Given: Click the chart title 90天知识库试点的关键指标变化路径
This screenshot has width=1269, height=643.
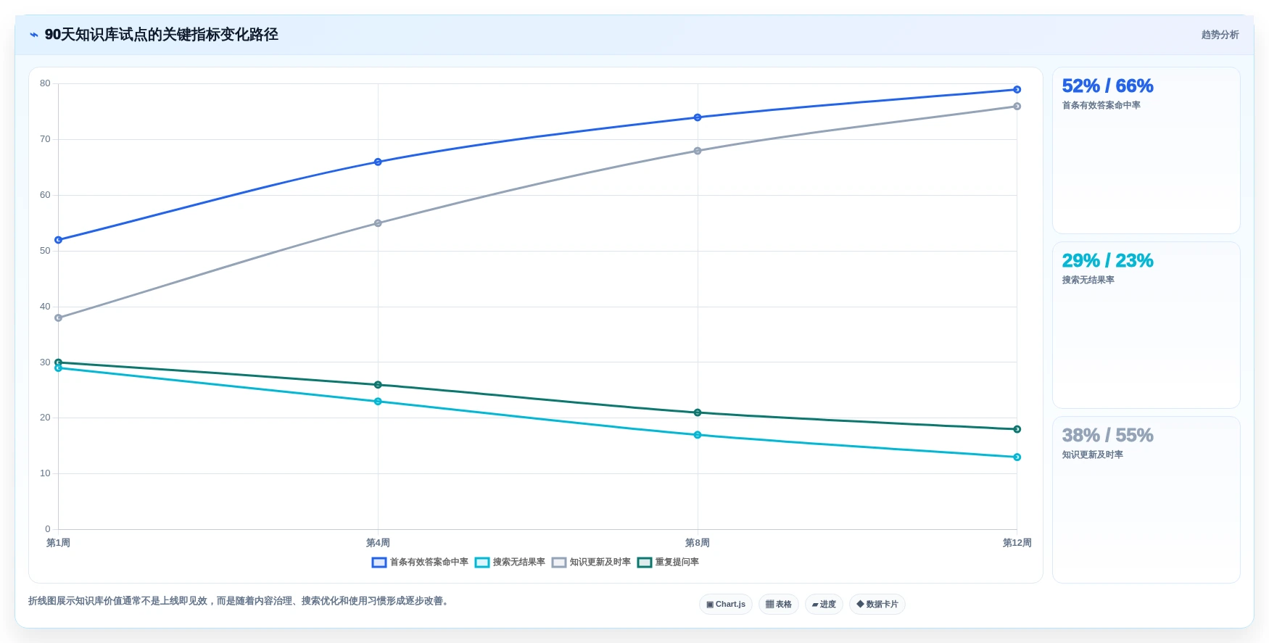Looking at the screenshot, I should [x=162, y=35].
